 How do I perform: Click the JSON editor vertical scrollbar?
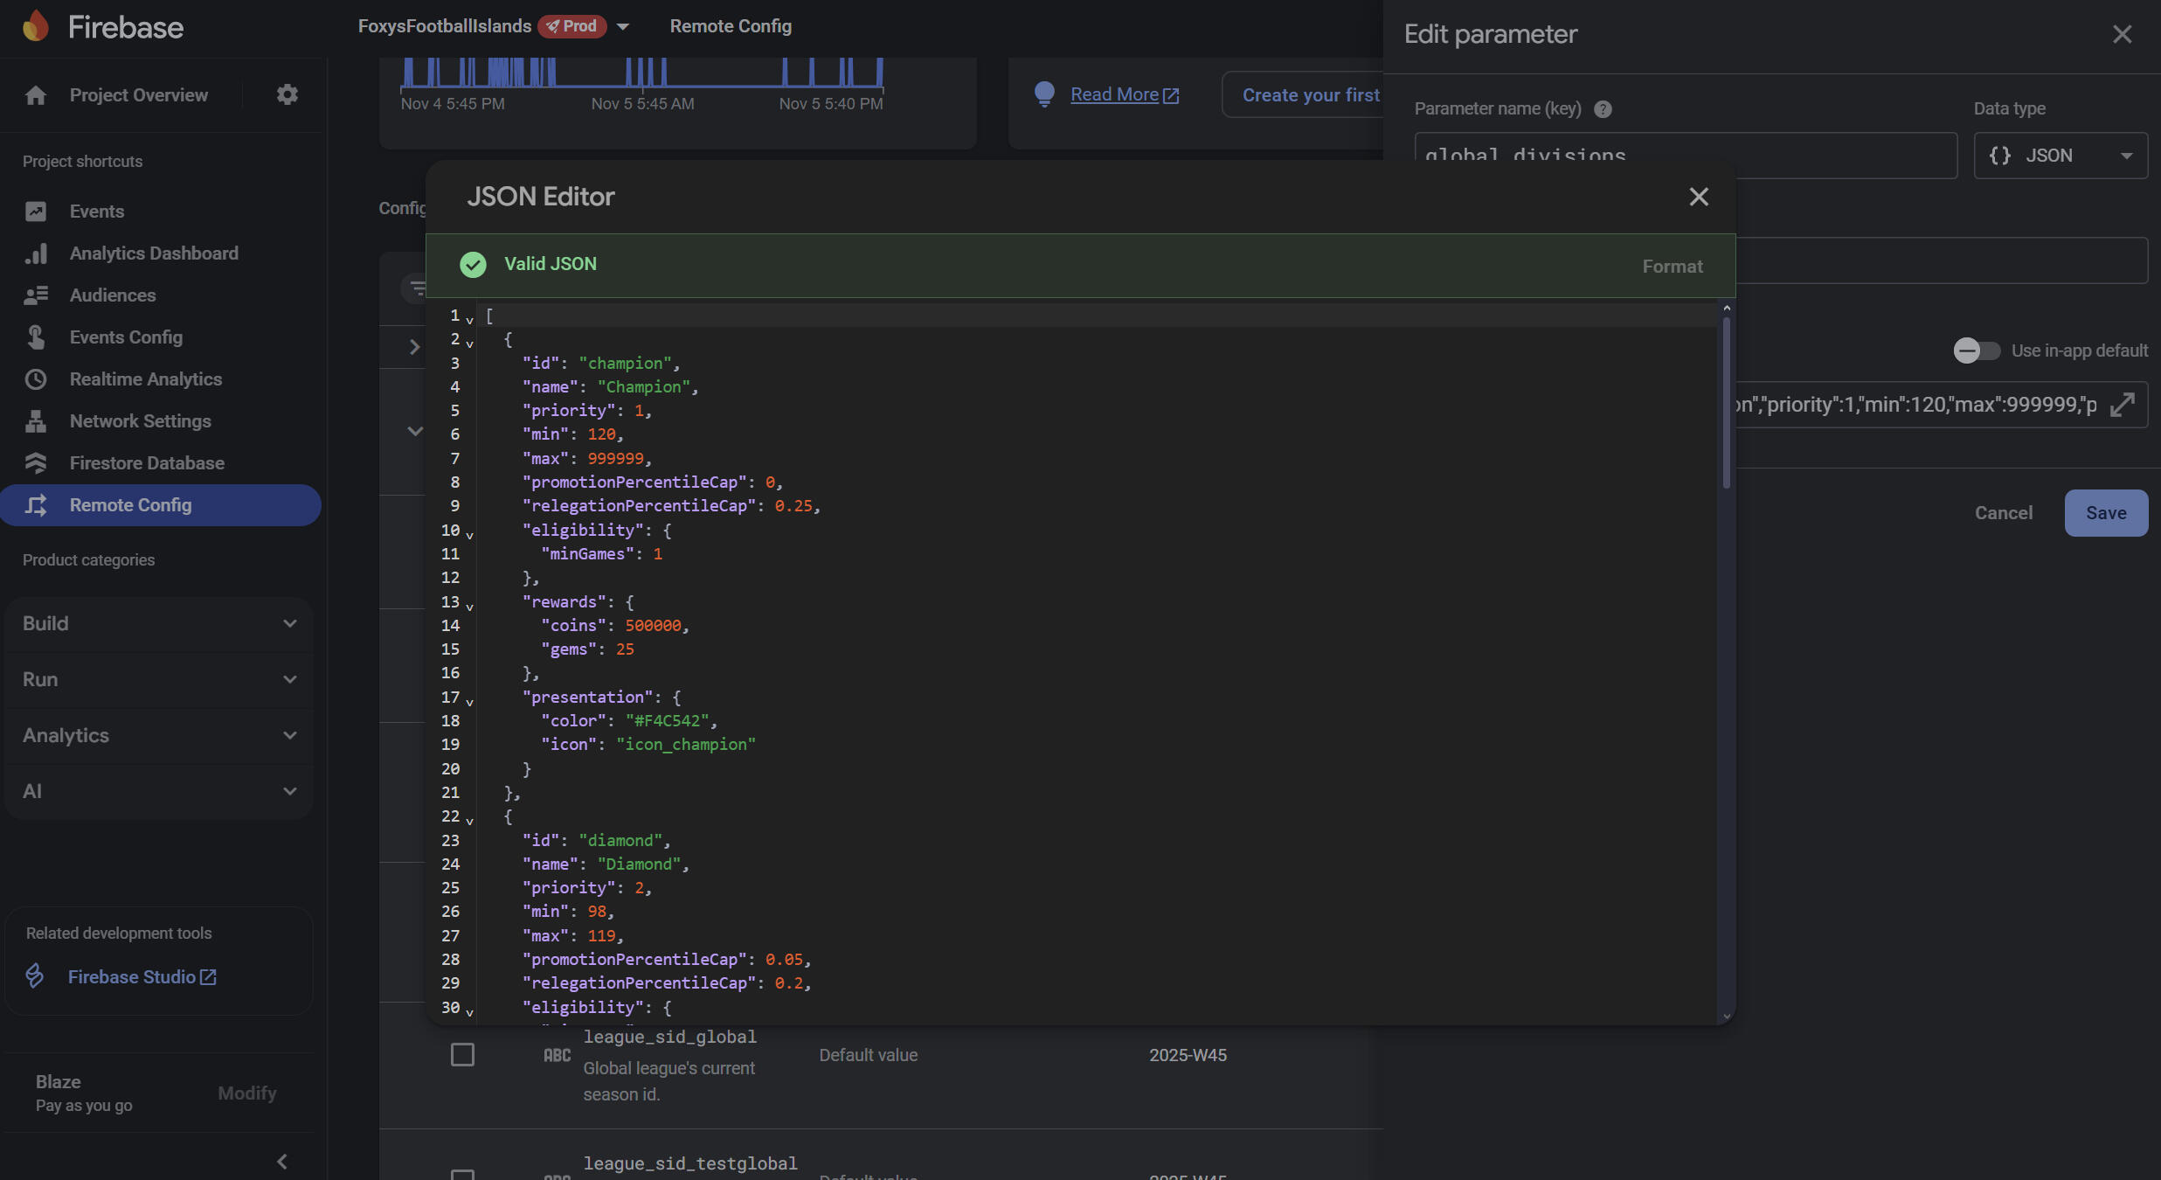[x=1726, y=402]
